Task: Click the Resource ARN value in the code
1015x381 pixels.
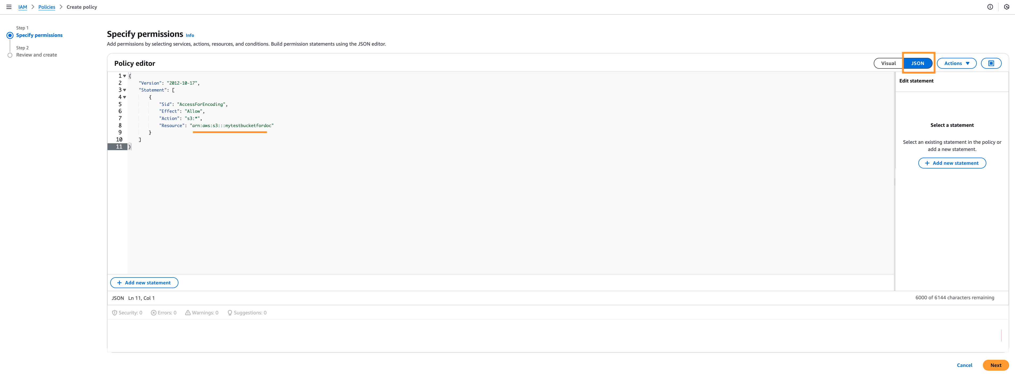Action: (x=232, y=125)
